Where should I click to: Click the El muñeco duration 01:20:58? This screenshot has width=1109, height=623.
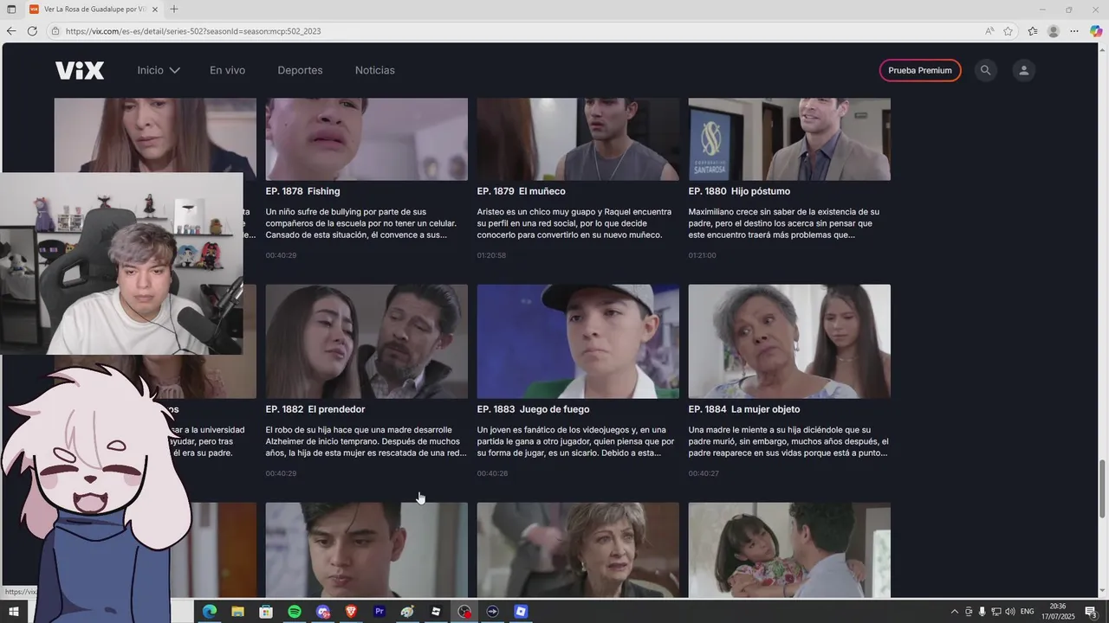(x=491, y=255)
